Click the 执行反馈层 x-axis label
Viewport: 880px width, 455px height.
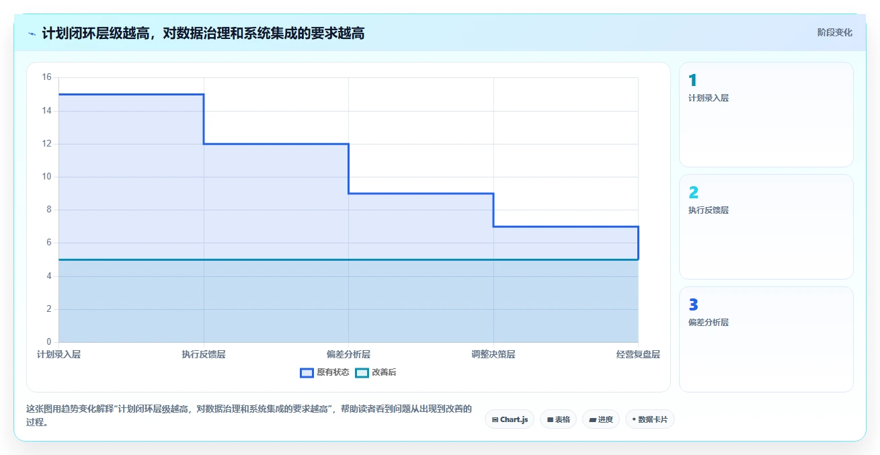click(204, 354)
